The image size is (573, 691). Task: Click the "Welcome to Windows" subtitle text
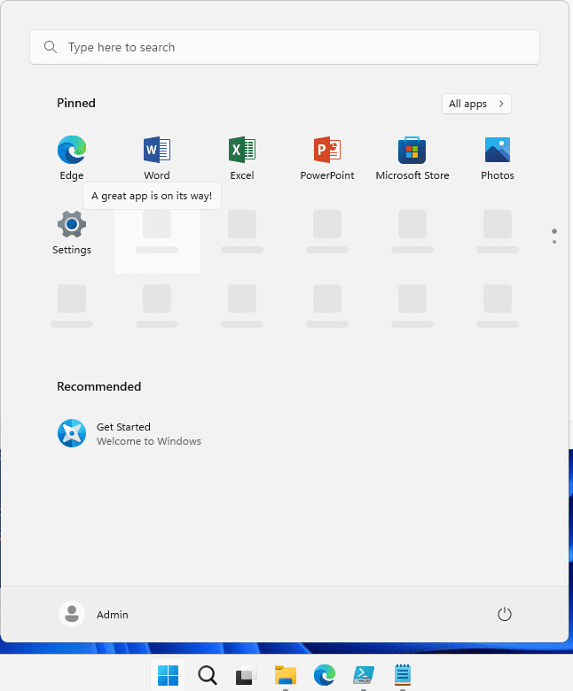[149, 441]
